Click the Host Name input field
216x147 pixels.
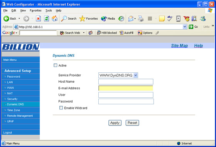coord(126,82)
